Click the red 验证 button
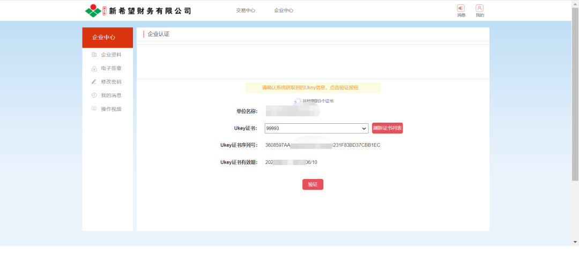579x261 pixels. (x=313, y=184)
